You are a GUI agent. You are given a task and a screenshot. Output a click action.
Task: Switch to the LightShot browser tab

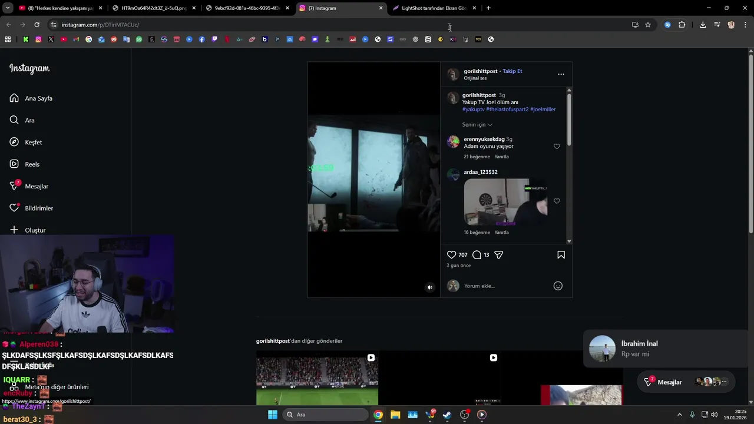(x=434, y=8)
